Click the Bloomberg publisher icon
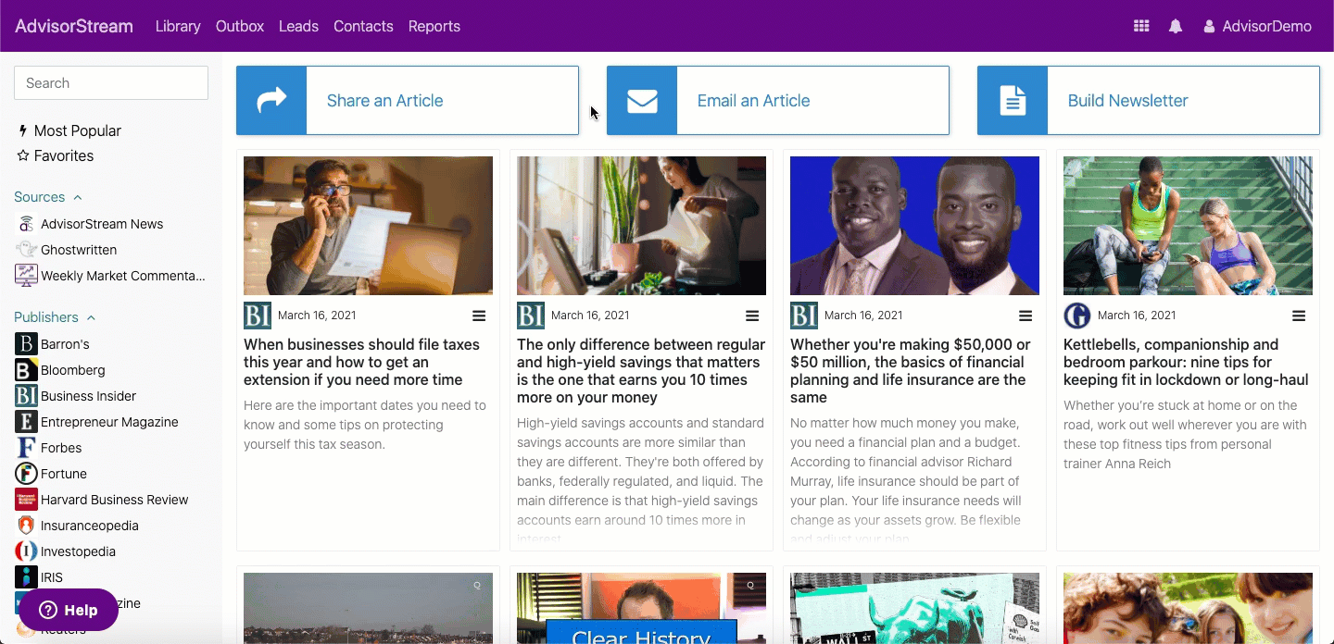 26,370
